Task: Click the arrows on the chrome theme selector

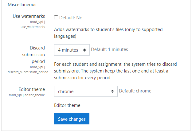Action: tap(112, 91)
